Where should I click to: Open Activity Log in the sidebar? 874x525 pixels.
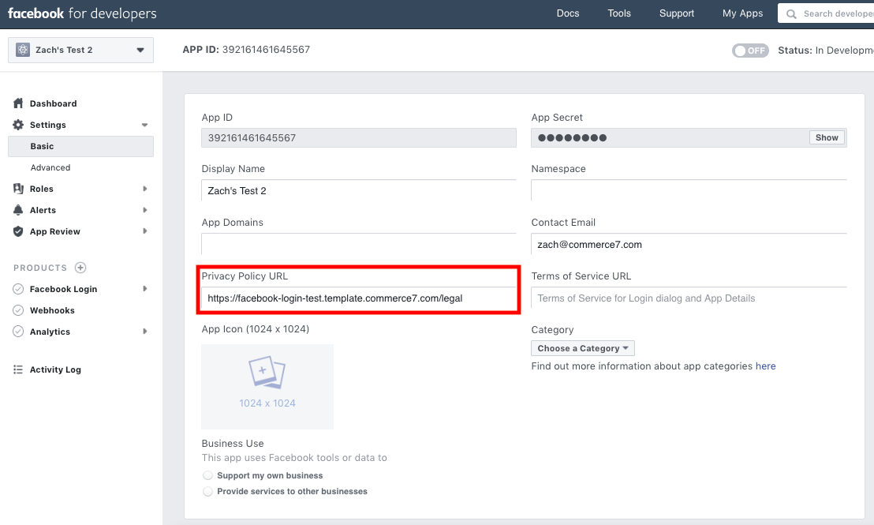tap(55, 369)
